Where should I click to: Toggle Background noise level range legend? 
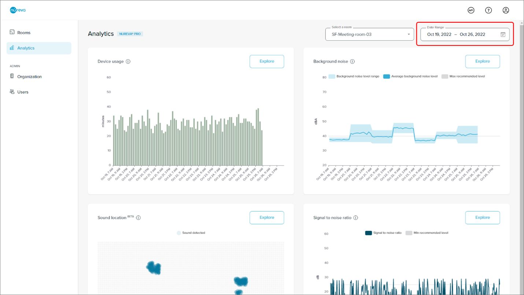(x=354, y=77)
